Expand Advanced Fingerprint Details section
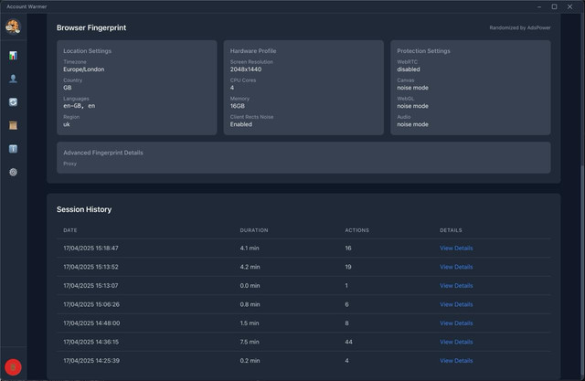This screenshot has width=585, height=381. click(x=303, y=157)
